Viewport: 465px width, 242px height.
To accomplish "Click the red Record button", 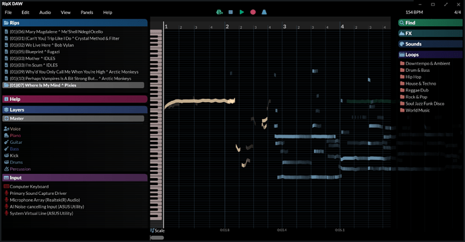I will pyautogui.click(x=253, y=12).
